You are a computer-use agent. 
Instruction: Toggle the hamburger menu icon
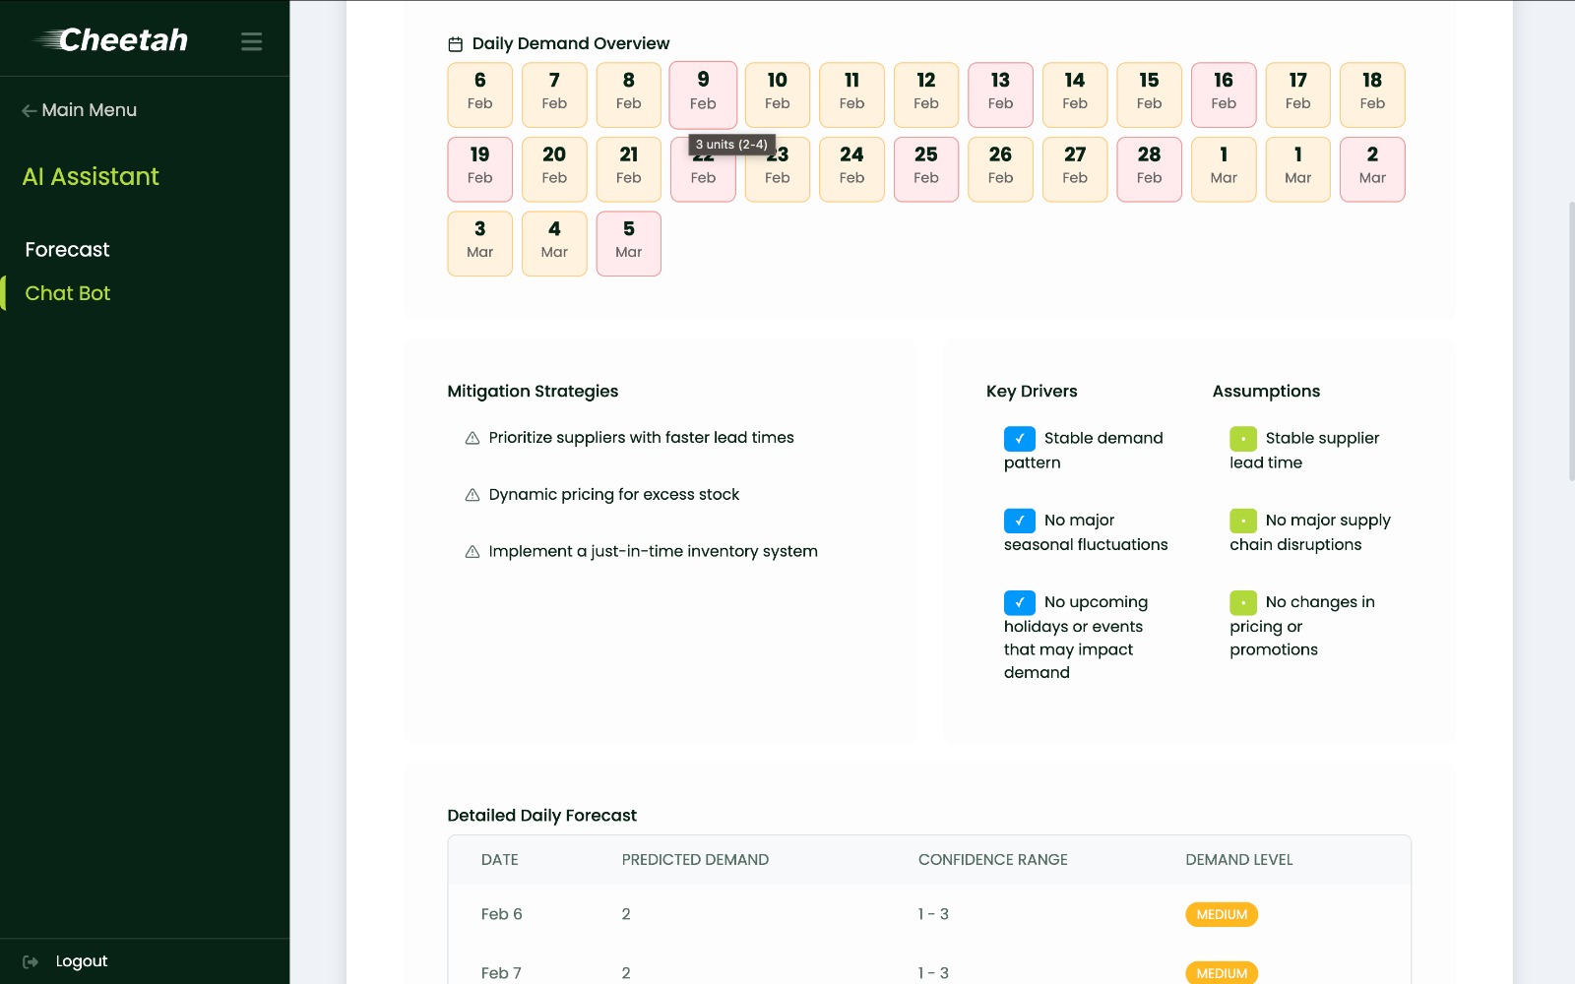tap(251, 41)
